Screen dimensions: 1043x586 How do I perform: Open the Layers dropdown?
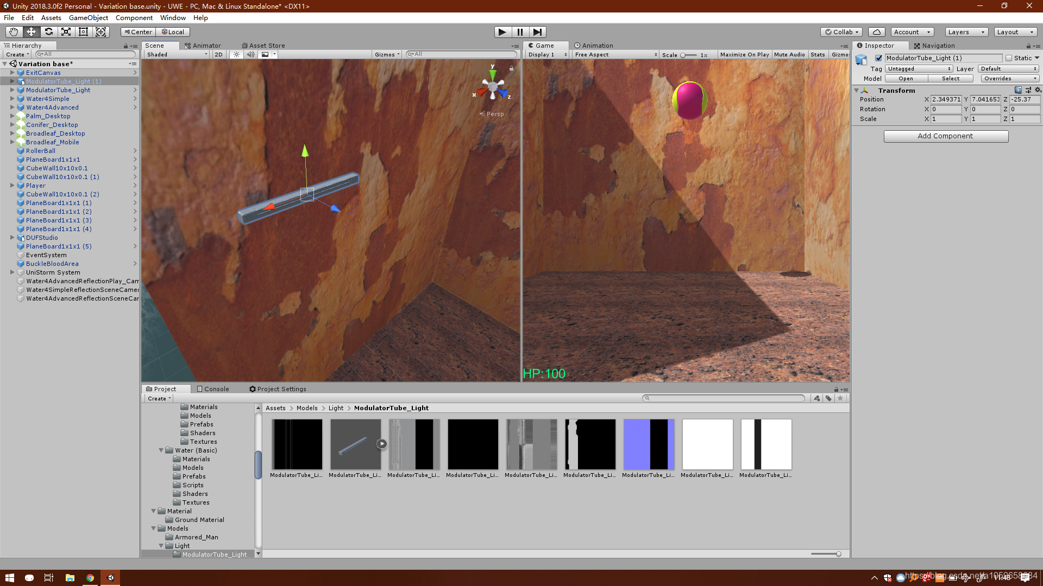(966, 32)
